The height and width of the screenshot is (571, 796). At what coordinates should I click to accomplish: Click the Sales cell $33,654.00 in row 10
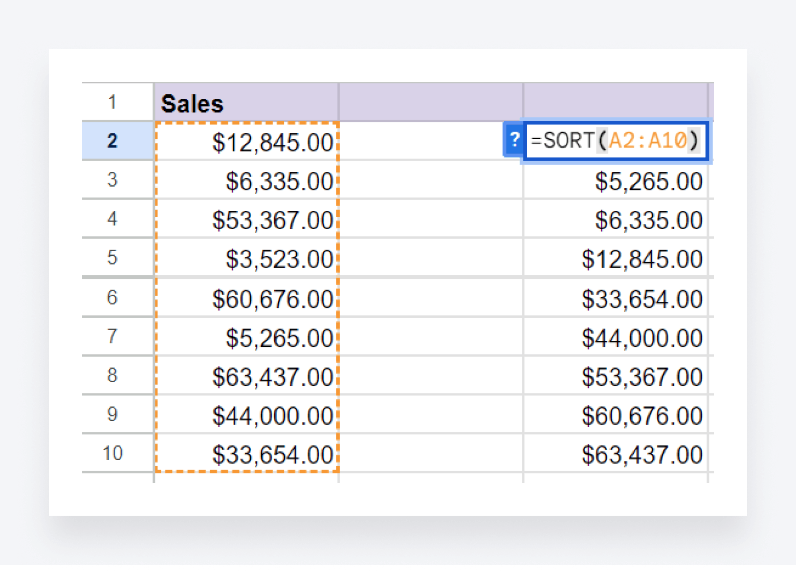pos(246,453)
